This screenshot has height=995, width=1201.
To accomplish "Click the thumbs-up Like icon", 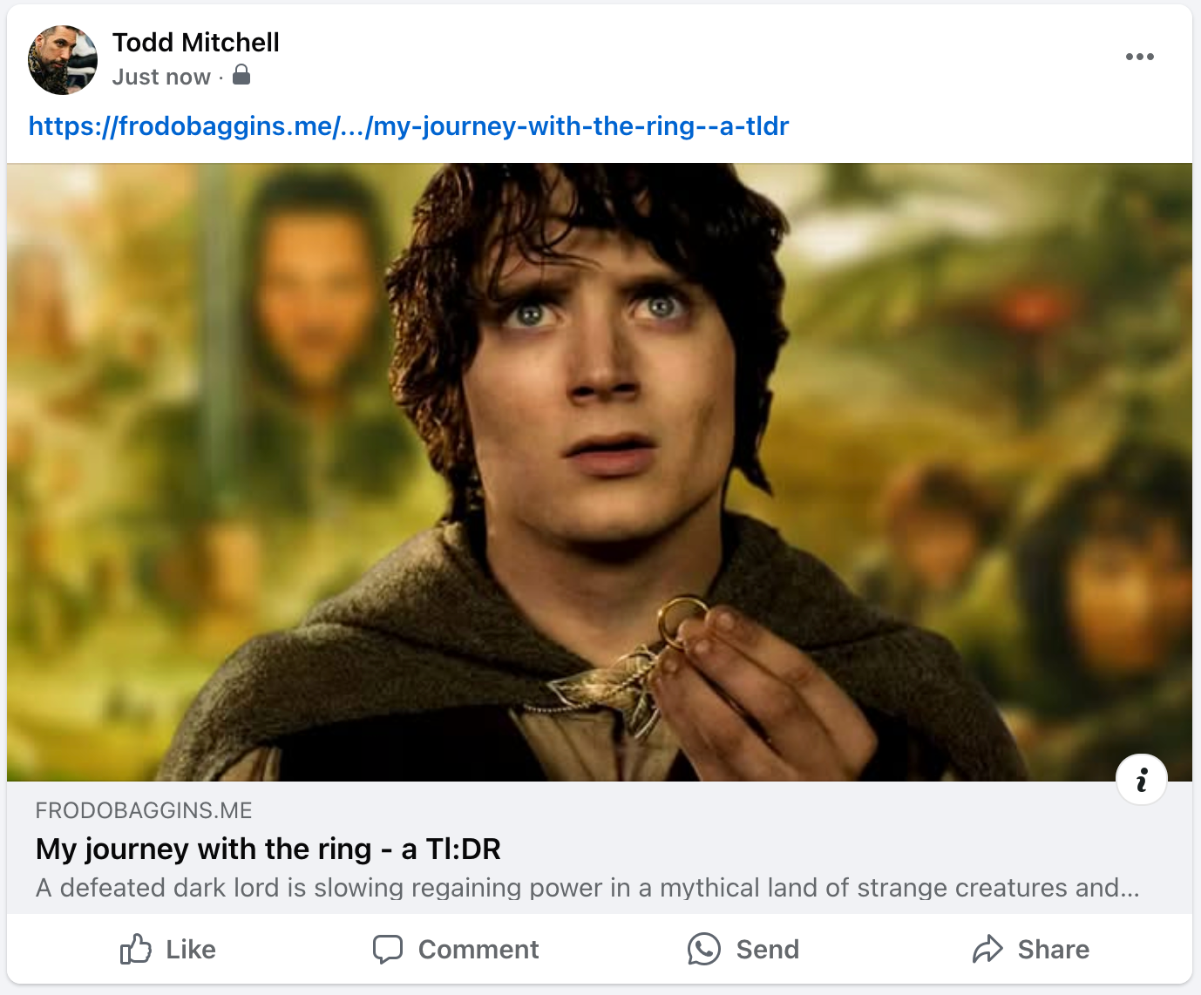I will click(x=136, y=949).
